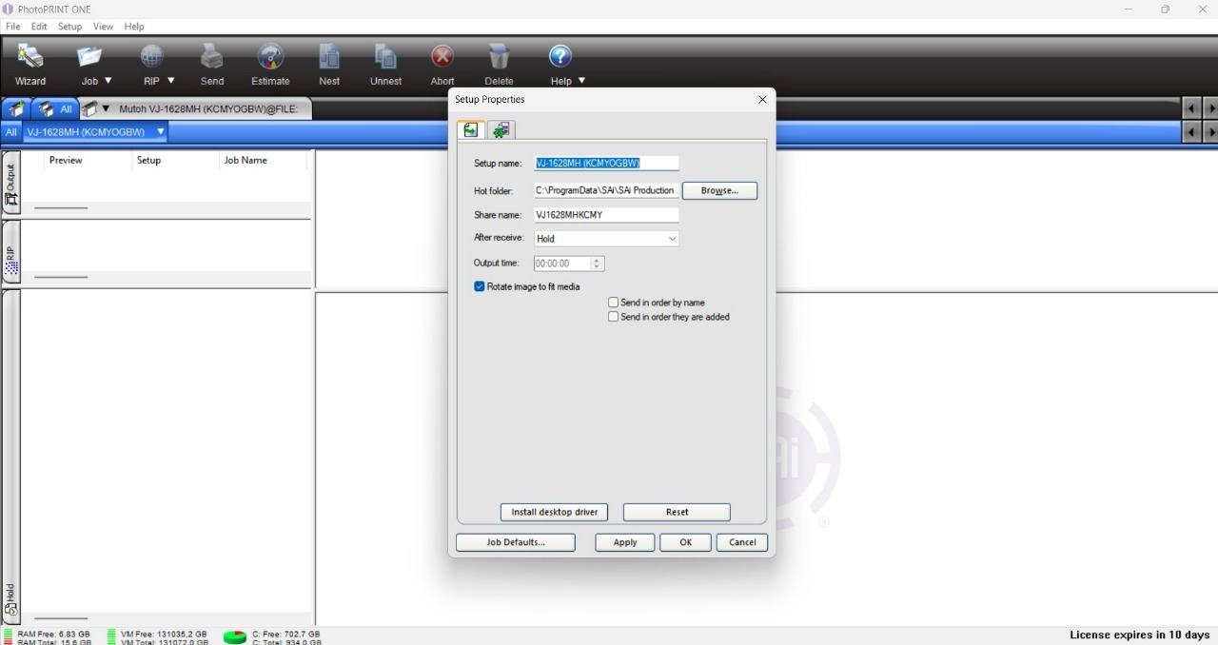Click the Output time spinner arrows

597,264
